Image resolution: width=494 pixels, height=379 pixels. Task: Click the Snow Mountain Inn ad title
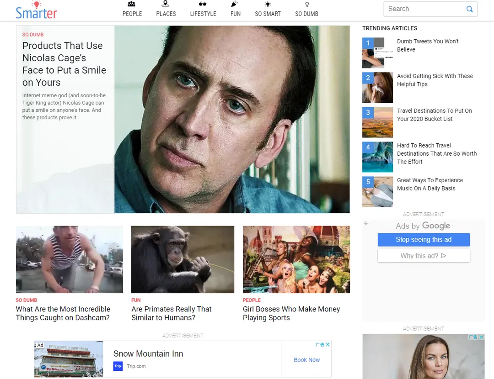148,354
